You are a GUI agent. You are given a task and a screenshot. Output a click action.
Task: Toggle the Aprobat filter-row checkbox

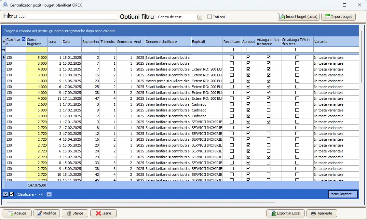(x=248, y=50)
